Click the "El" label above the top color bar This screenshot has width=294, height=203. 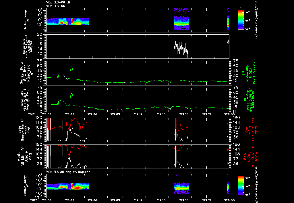pos(241,8)
